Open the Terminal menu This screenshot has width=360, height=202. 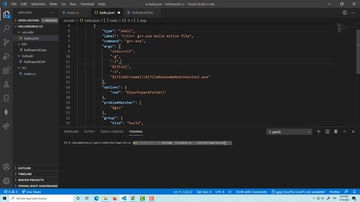coord(87,4)
